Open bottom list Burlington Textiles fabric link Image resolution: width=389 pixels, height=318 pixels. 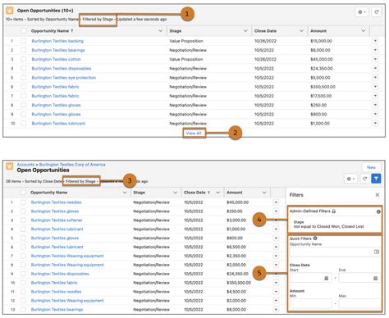pyautogui.click(x=54, y=283)
